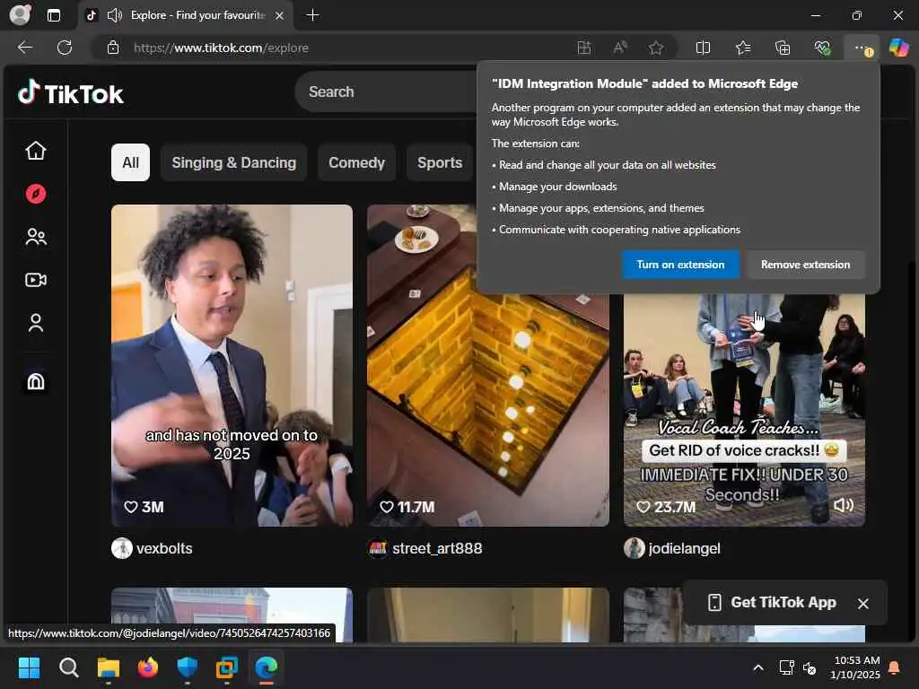Click the arch-shaped icon at sidebar bottom
This screenshot has height=689, width=919.
[x=36, y=382]
